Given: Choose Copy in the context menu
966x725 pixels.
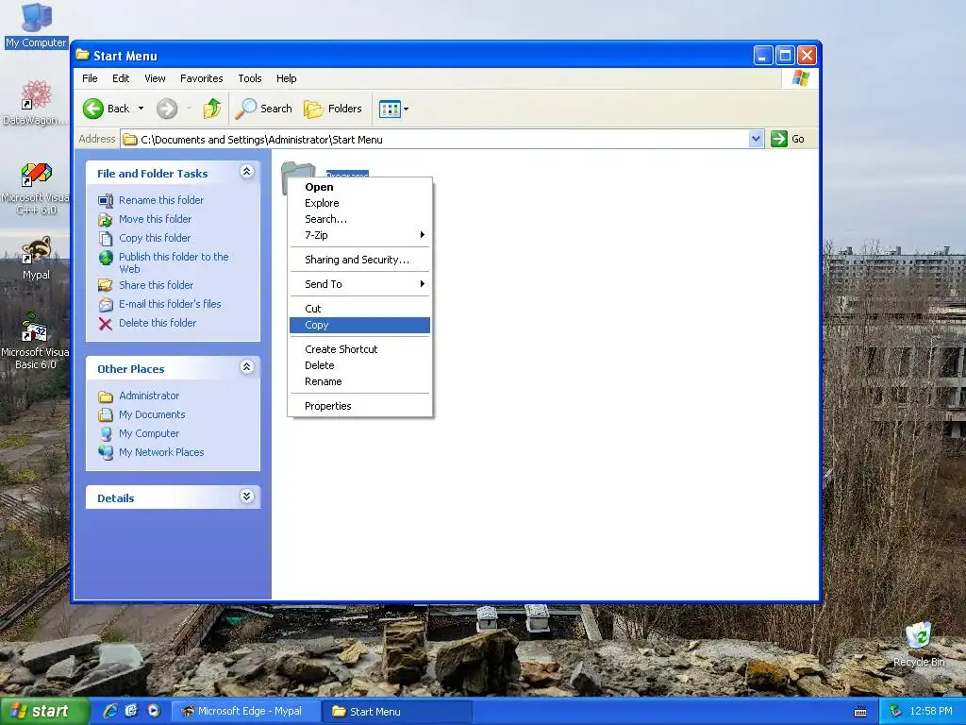Looking at the screenshot, I should pos(359,325).
